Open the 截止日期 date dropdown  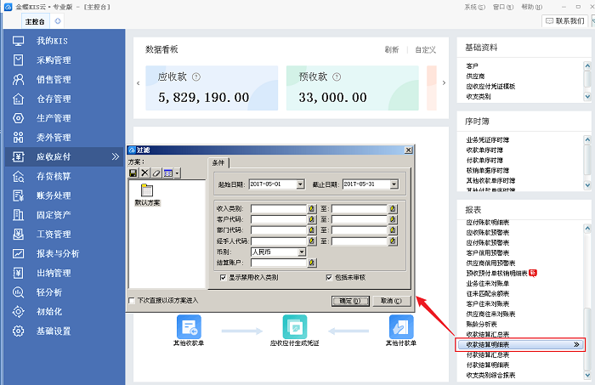(393, 184)
